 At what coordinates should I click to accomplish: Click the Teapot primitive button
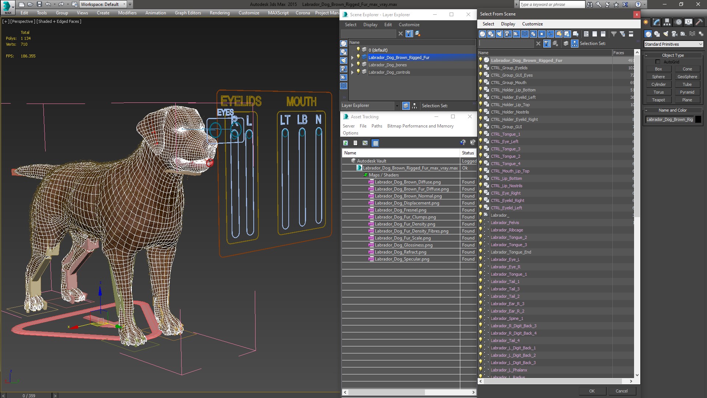click(x=658, y=100)
